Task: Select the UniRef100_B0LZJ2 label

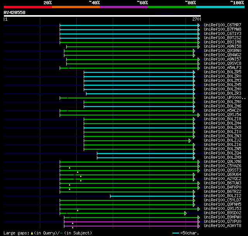Action: point(222,141)
